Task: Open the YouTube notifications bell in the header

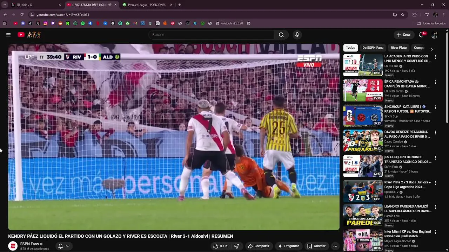Action: click(421, 35)
